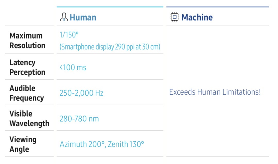
Task: Click the 250-2,000 Hz value
Action: 81,93
